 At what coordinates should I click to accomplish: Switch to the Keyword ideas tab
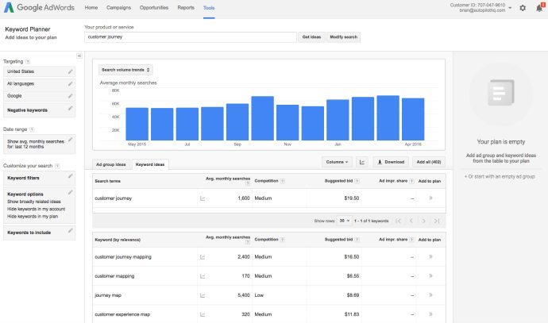[x=150, y=164]
